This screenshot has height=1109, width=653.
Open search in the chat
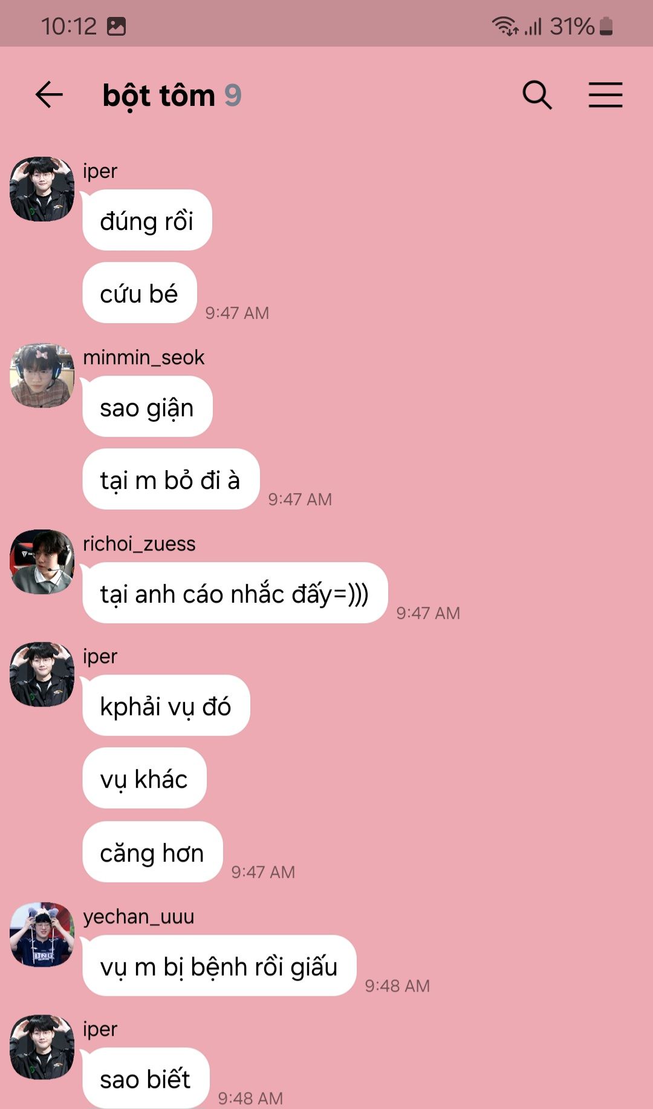(x=537, y=95)
